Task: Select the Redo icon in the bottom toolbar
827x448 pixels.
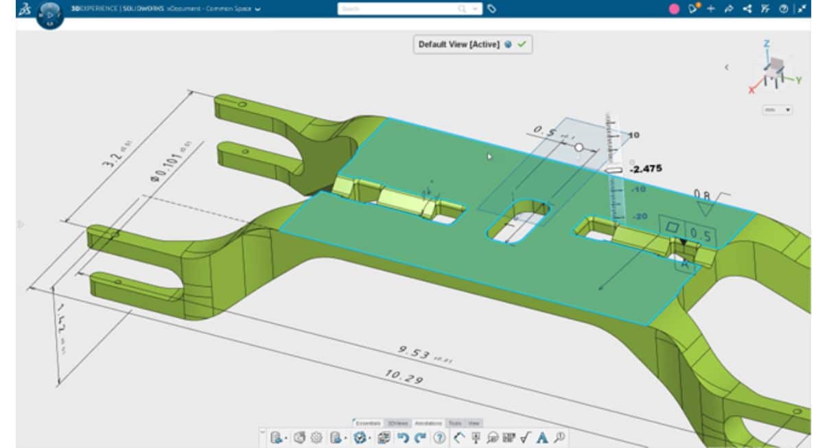Action: click(419, 438)
